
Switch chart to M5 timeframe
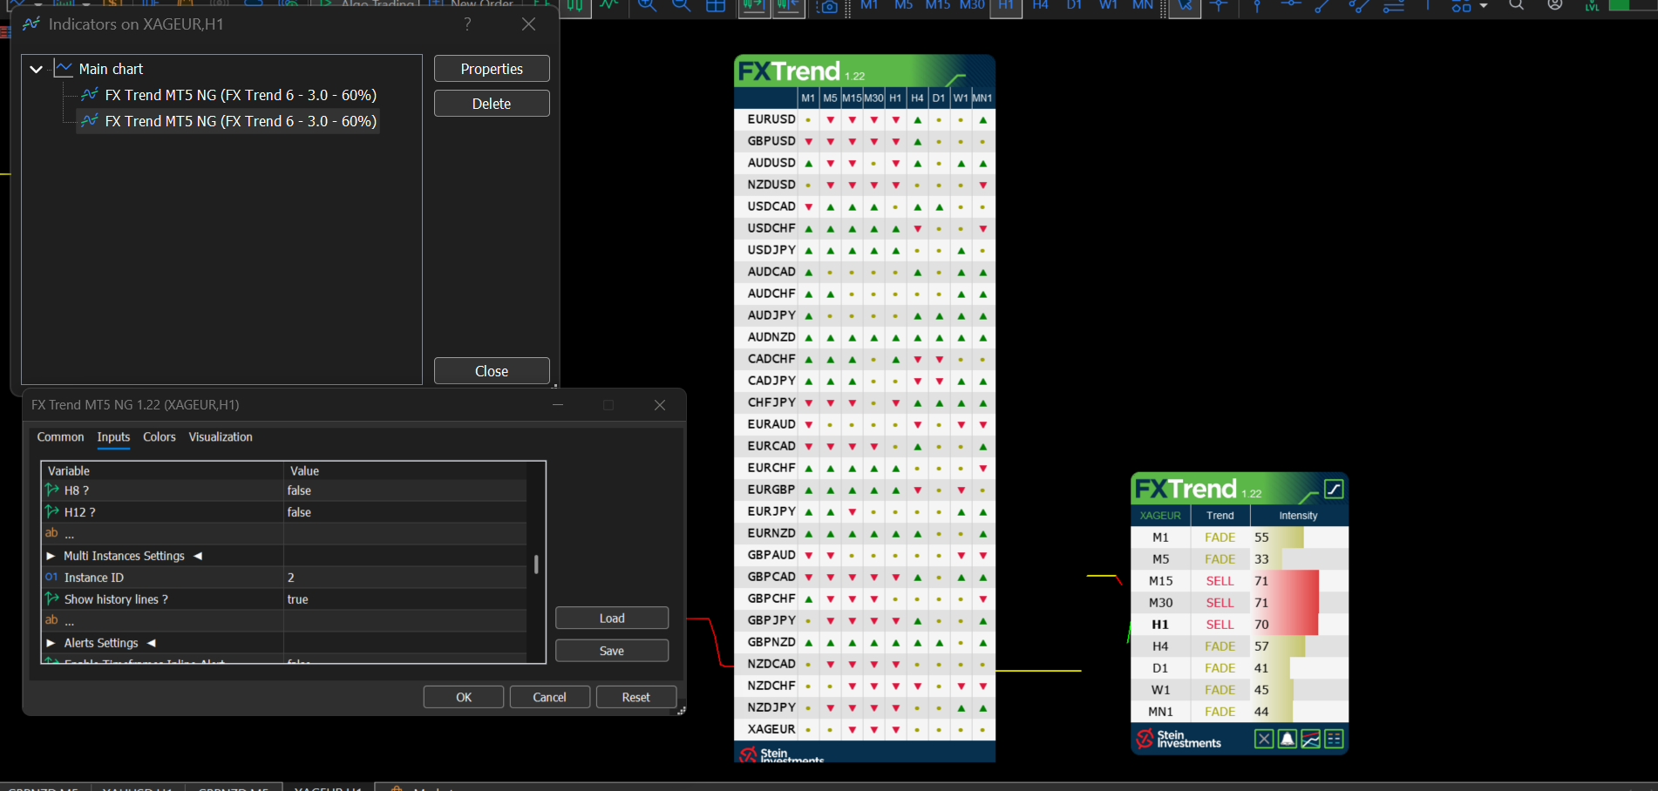click(903, 5)
